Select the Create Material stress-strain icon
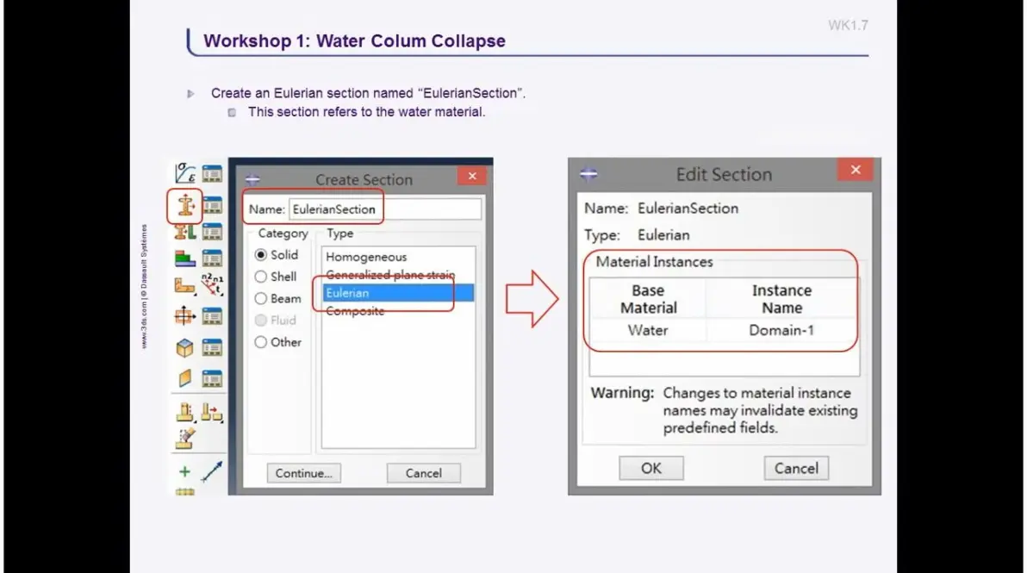1027x573 pixels. tap(185, 173)
